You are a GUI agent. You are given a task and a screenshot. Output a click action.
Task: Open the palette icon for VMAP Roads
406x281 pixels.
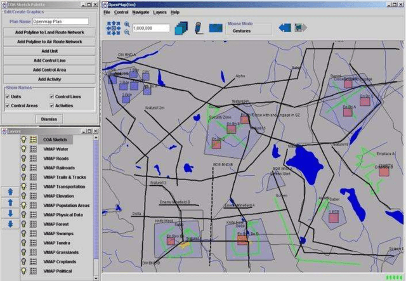tap(33, 158)
